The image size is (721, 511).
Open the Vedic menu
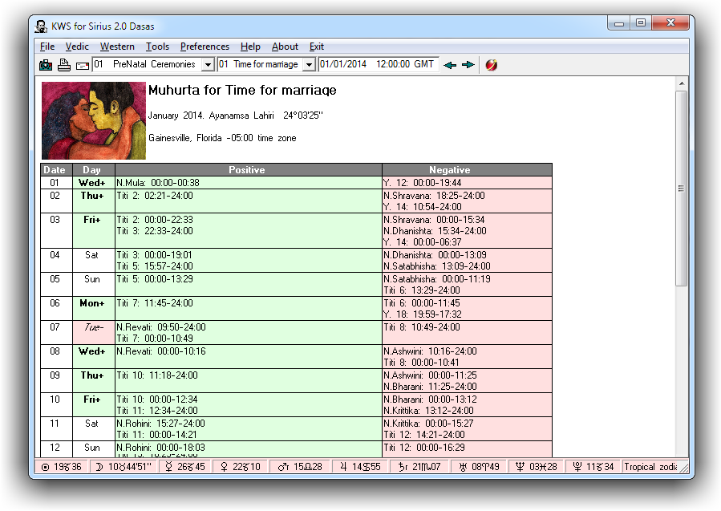point(77,47)
